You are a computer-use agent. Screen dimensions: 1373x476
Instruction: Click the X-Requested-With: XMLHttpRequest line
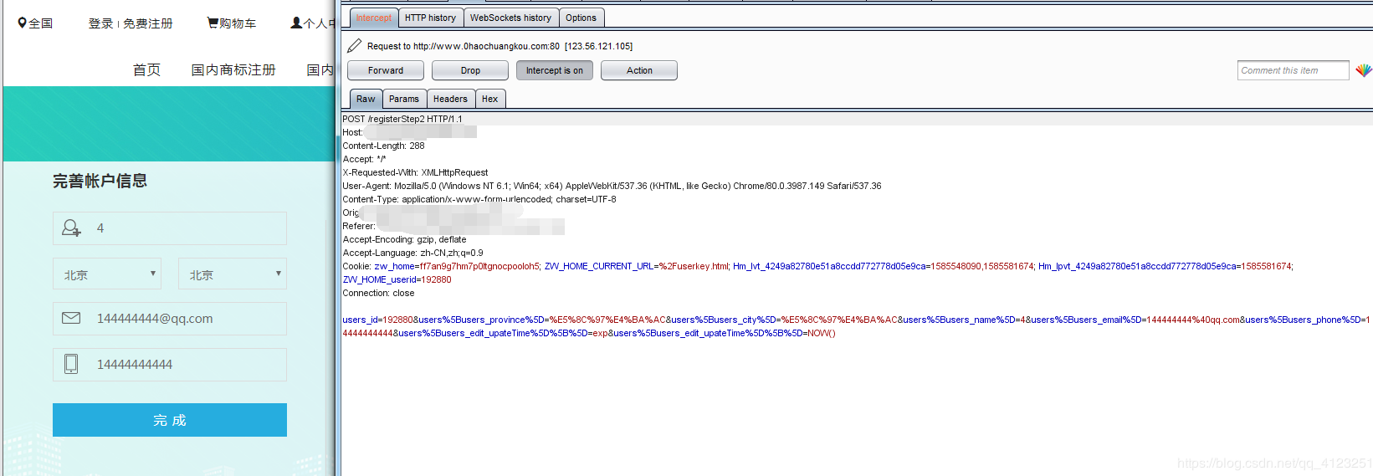click(x=415, y=172)
